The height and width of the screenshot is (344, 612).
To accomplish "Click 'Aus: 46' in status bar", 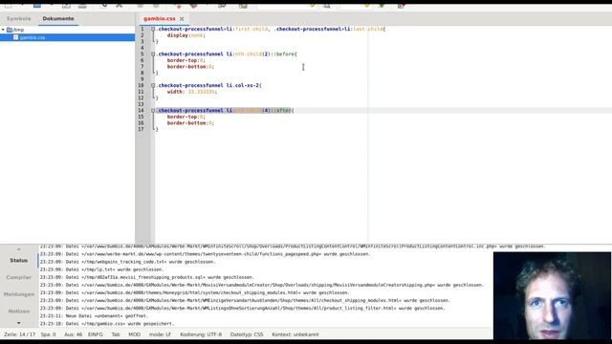I will 73,334.
